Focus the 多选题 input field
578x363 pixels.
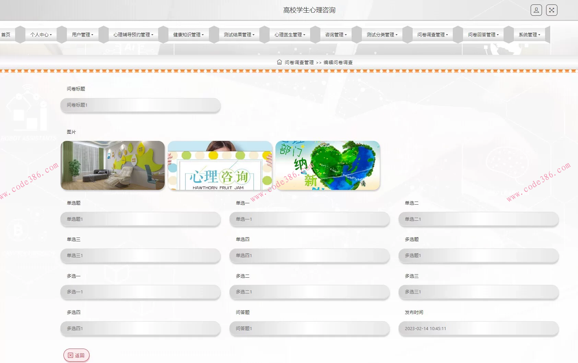pos(478,256)
